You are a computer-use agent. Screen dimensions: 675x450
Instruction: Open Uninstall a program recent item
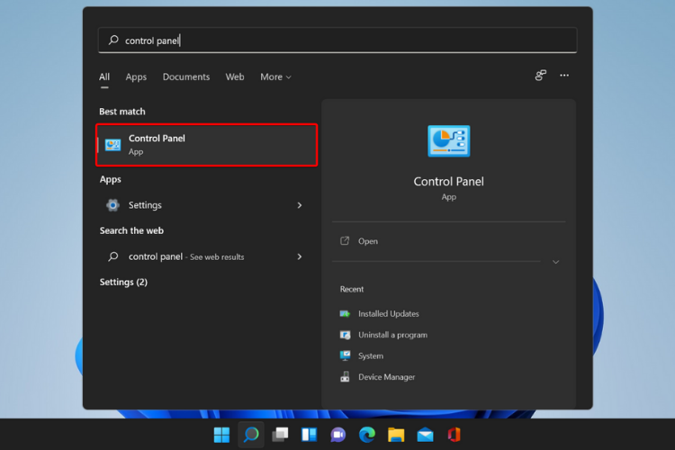[392, 335]
